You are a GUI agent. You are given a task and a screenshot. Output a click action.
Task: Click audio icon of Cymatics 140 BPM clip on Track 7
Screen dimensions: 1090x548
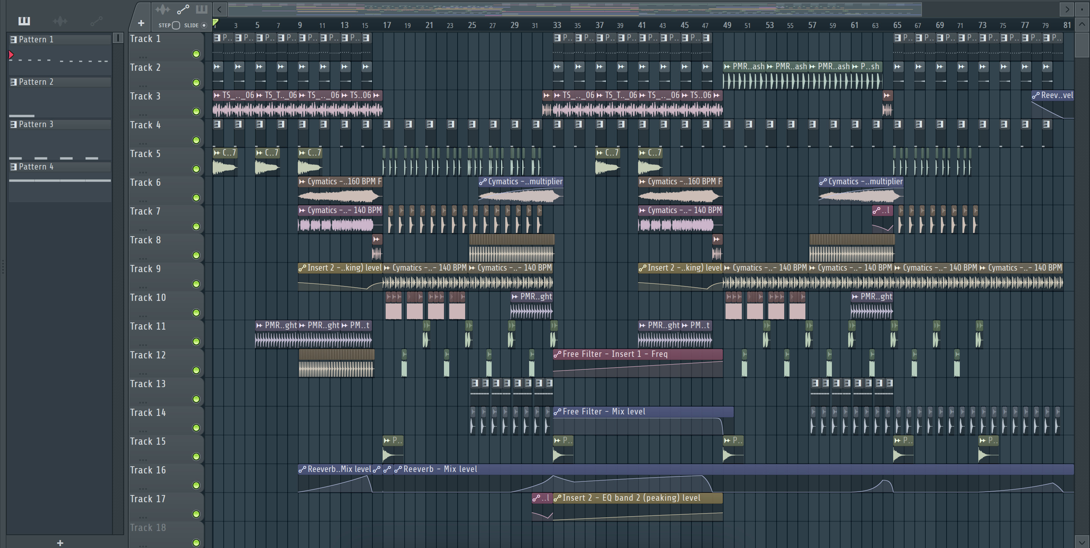(x=302, y=210)
